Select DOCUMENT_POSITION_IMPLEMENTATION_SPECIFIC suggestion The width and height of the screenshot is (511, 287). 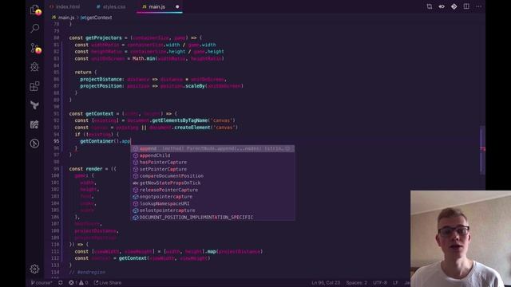tap(212, 217)
